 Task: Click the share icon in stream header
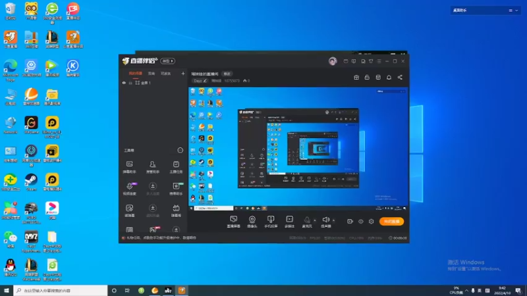(x=400, y=78)
